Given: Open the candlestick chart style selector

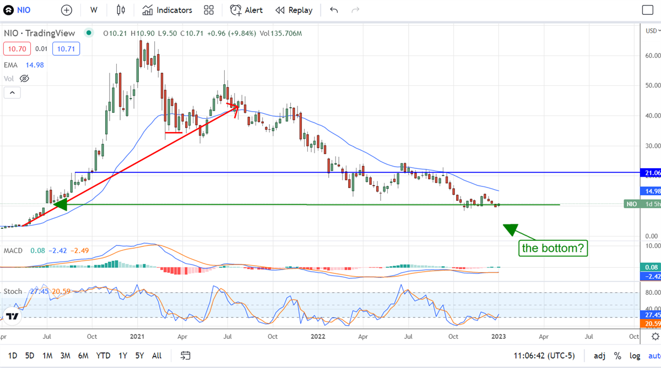Looking at the screenshot, I should 121,10.
